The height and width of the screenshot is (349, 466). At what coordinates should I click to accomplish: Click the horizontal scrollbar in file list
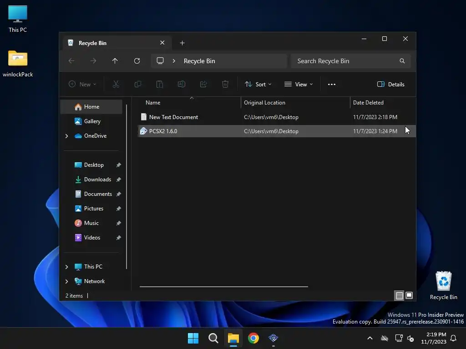[224, 287]
